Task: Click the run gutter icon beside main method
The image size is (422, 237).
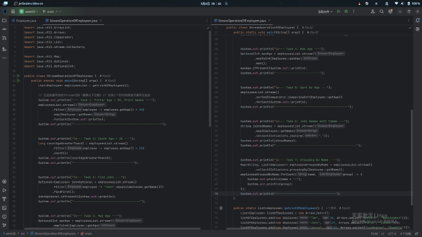Action: tap(18, 81)
